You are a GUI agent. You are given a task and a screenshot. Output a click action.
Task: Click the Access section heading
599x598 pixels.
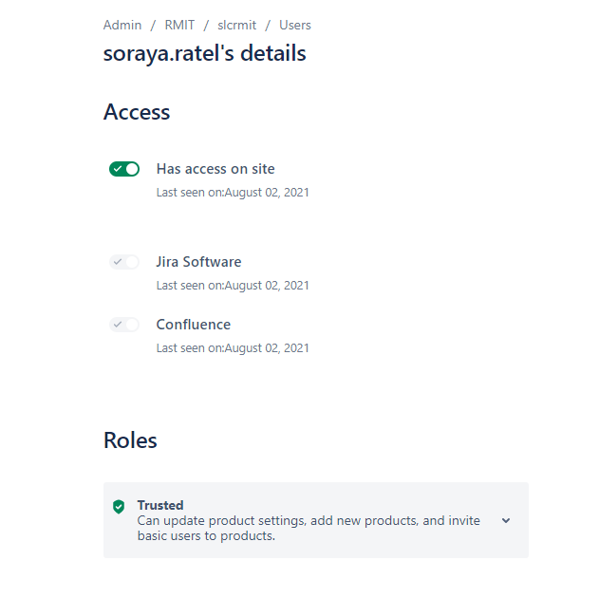point(137,112)
